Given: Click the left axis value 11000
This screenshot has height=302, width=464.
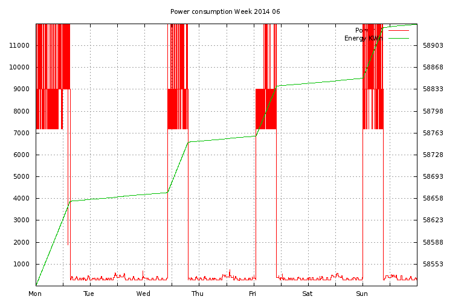Looking at the screenshot, I should (19, 45).
